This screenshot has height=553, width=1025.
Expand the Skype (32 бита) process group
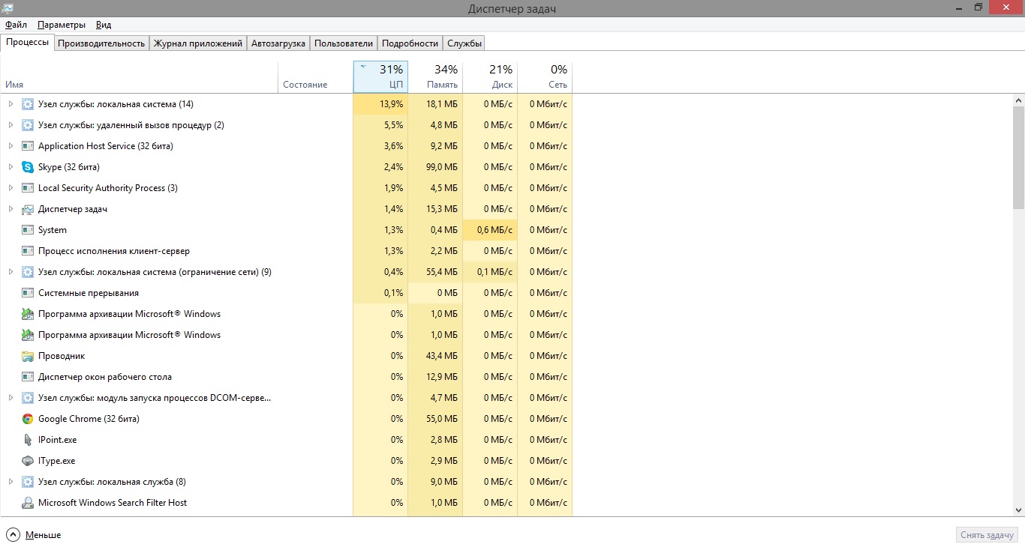pyautogui.click(x=11, y=167)
